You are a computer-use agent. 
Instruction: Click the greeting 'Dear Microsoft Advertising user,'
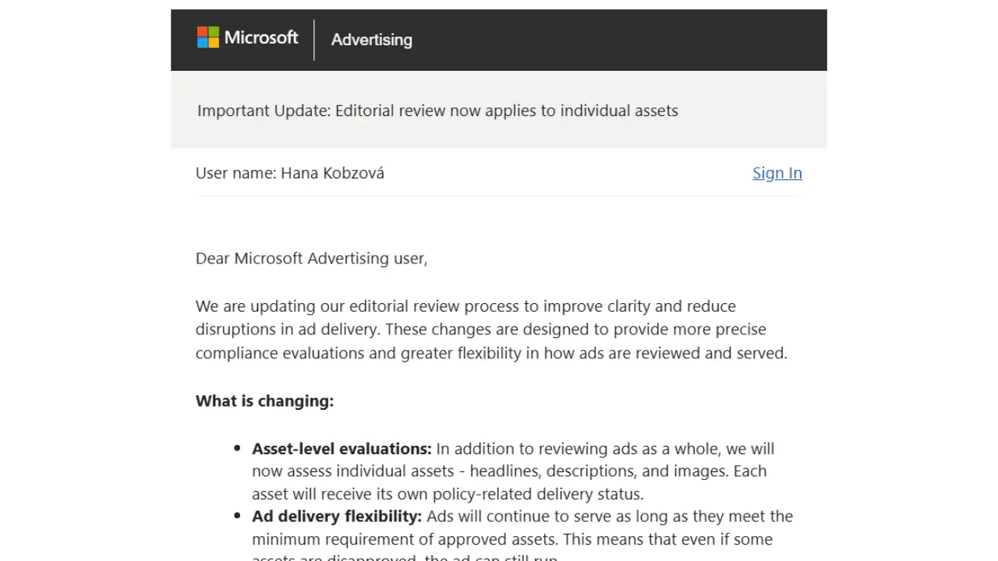point(311,258)
